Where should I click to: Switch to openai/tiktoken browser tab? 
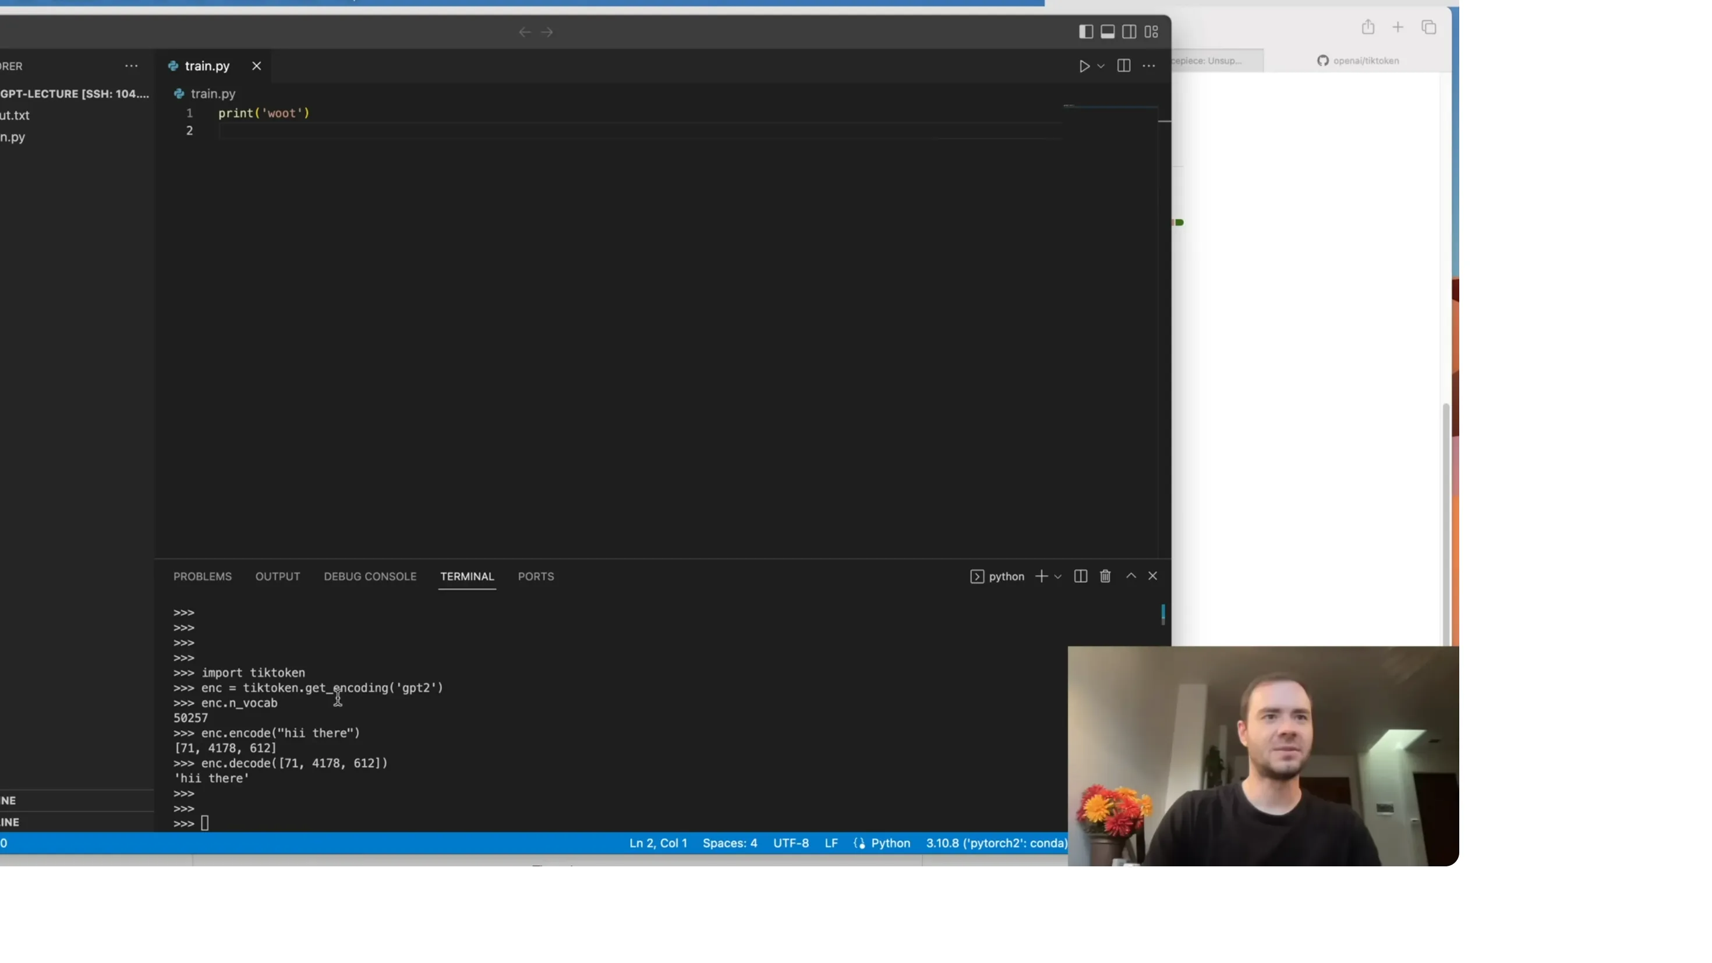click(x=1358, y=61)
